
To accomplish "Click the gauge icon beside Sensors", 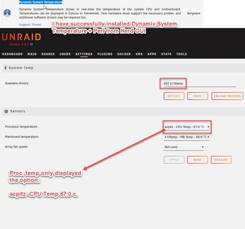I will (x=6, y=111).
